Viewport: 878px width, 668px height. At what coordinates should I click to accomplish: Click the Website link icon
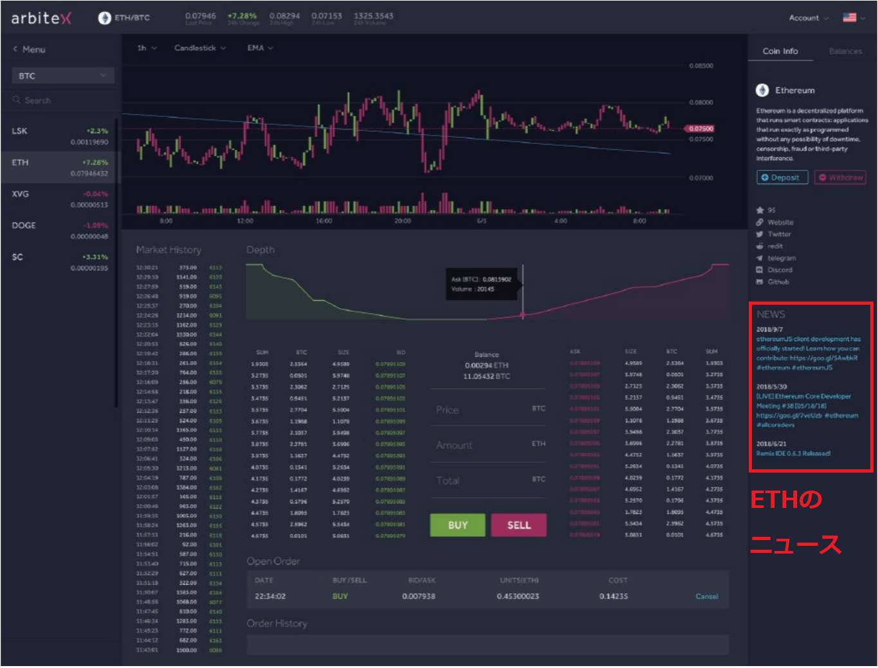click(760, 222)
